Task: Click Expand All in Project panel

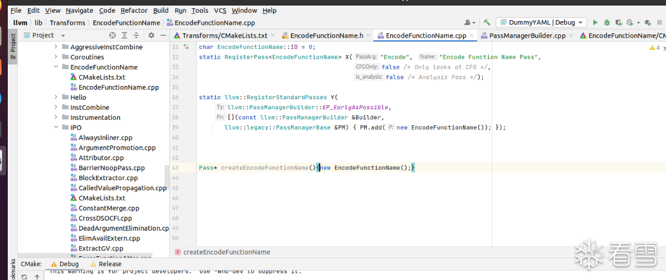Action: [x=125, y=35]
